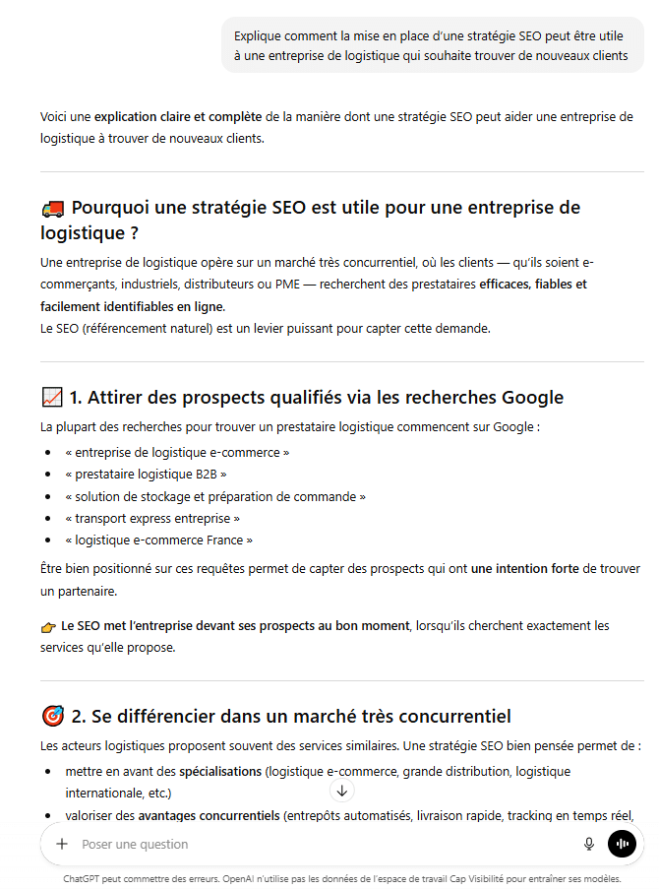Click the bullet « prestataire logistique B2B »
This screenshot has height=890, width=659.
(x=146, y=475)
